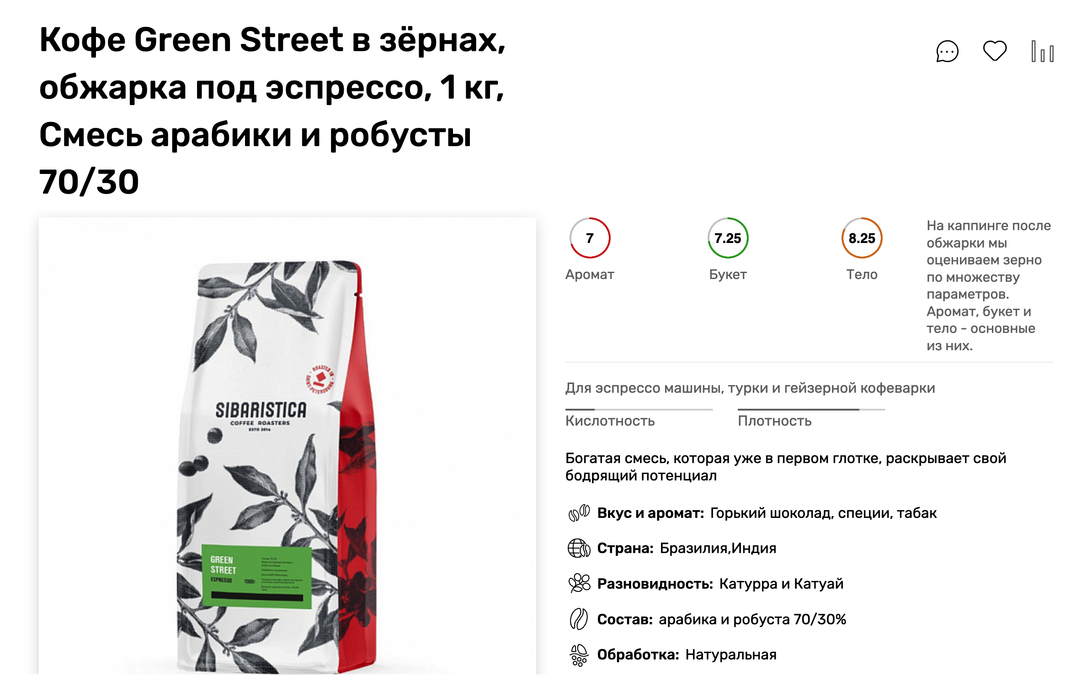1087x675 pixels.
Task: Click the coffee bean icon next to Состав
Action: coord(579,619)
